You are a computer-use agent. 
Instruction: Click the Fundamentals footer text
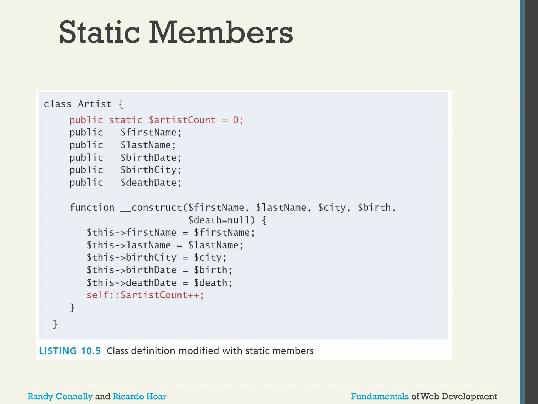point(380,396)
